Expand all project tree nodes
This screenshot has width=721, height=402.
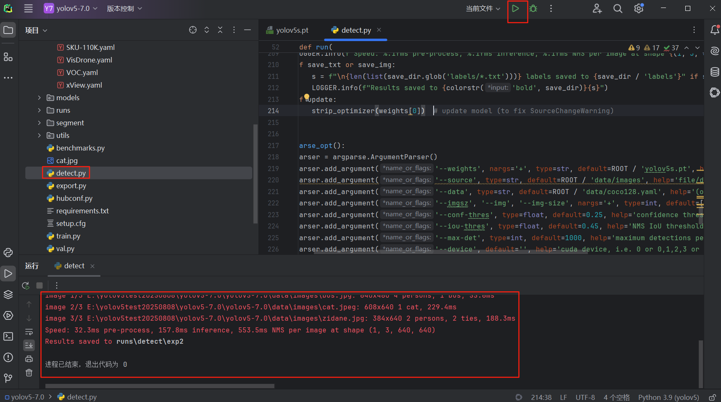click(207, 30)
